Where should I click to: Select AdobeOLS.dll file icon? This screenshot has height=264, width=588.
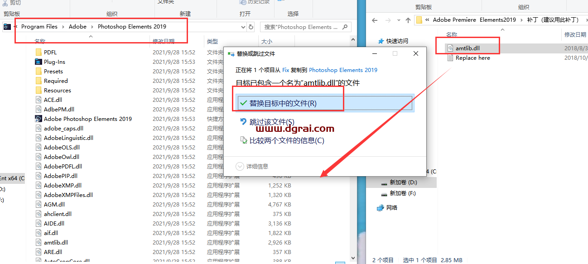[39, 148]
